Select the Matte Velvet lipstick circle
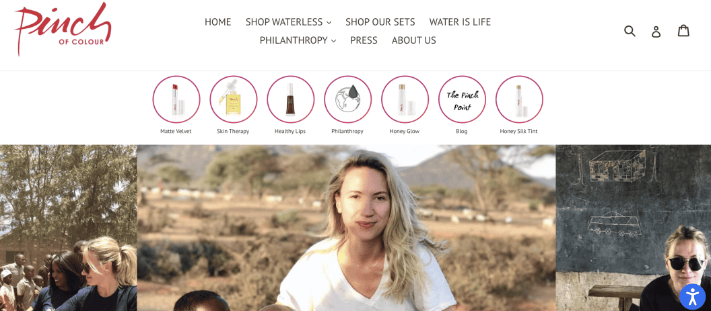 (x=176, y=99)
